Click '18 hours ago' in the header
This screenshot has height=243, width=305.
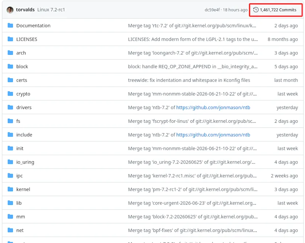tap(235, 10)
